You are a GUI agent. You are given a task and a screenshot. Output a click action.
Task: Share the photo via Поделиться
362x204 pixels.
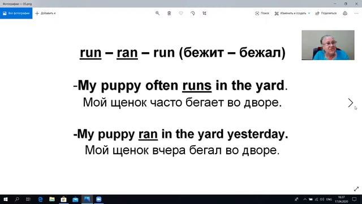[x=326, y=13]
